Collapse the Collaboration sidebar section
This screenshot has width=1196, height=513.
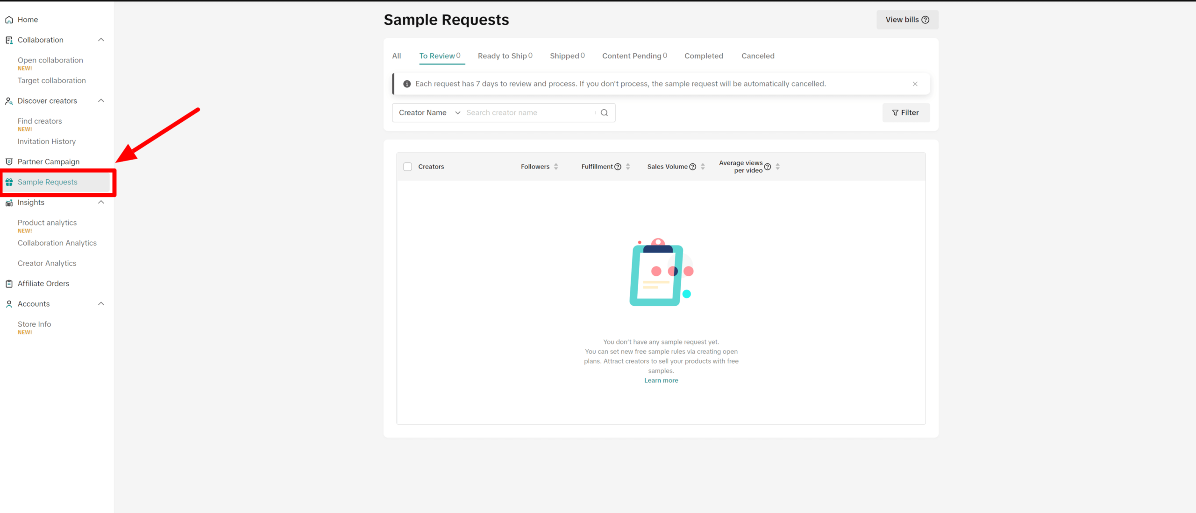pyautogui.click(x=101, y=40)
